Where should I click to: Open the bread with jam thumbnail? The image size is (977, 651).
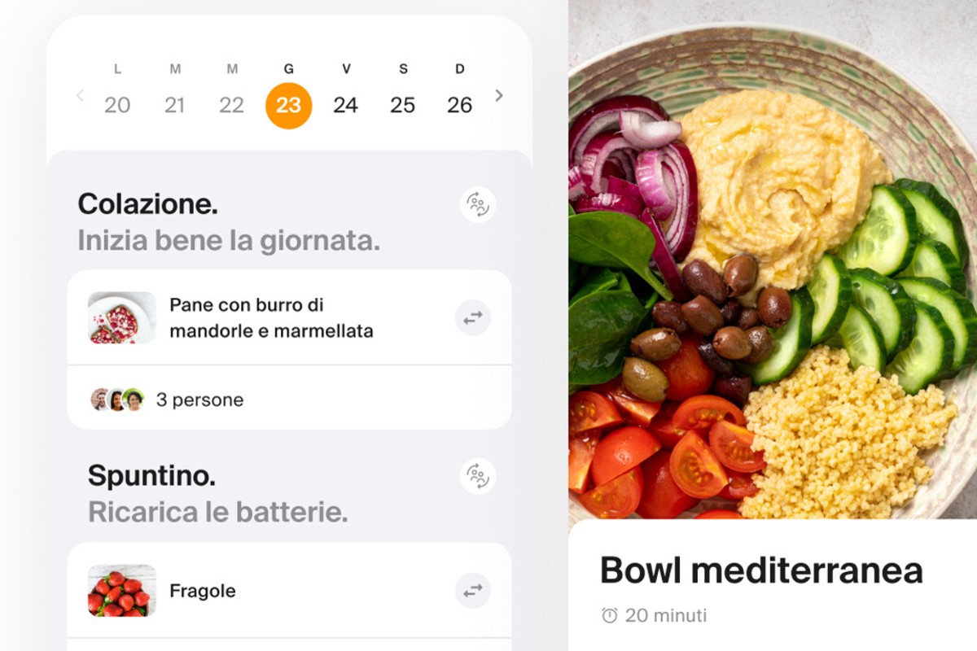(122, 317)
